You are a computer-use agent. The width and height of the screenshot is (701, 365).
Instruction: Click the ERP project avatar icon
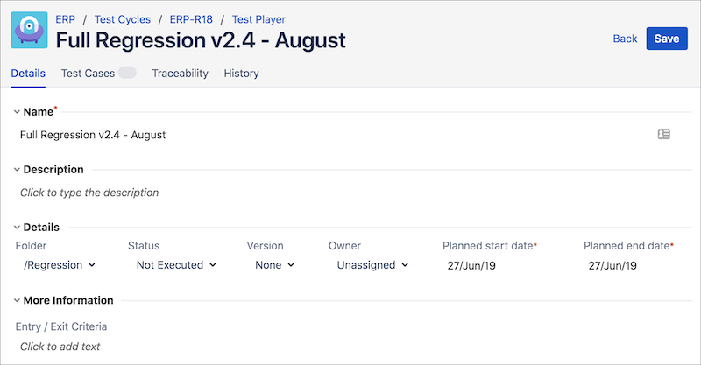(29, 31)
